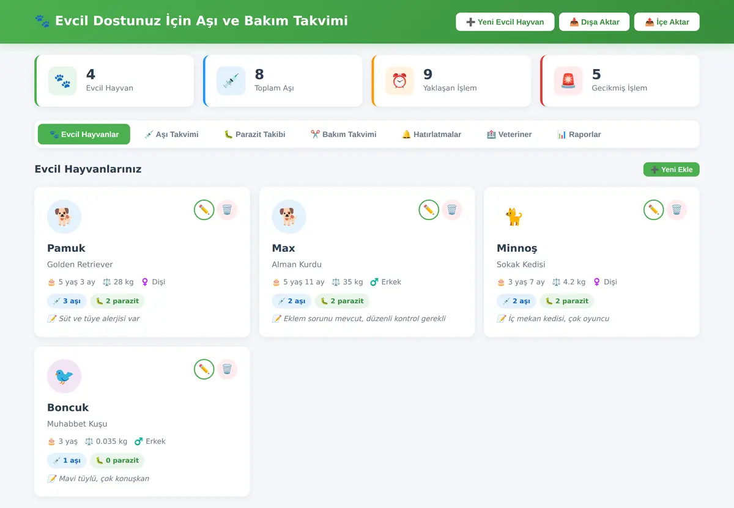The image size is (734, 508).
Task: Click the Dışa Aktar button
Action: pyautogui.click(x=595, y=22)
